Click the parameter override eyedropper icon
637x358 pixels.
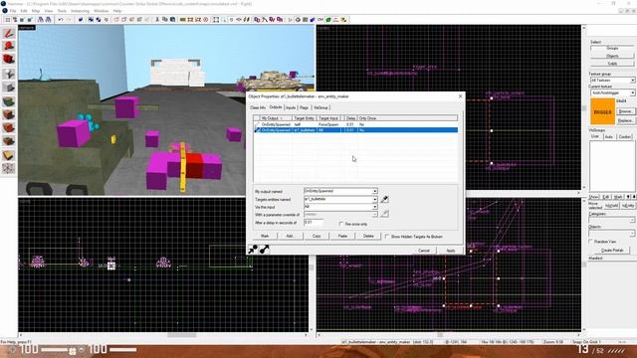(384, 214)
